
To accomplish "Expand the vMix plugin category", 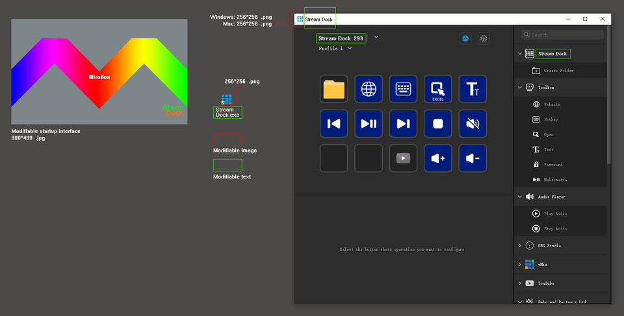I will pyautogui.click(x=520, y=265).
